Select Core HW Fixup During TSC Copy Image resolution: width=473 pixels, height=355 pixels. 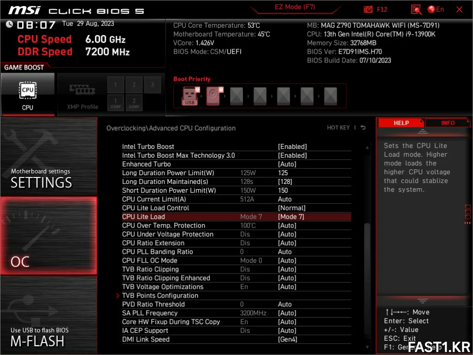tap(236, 322)
